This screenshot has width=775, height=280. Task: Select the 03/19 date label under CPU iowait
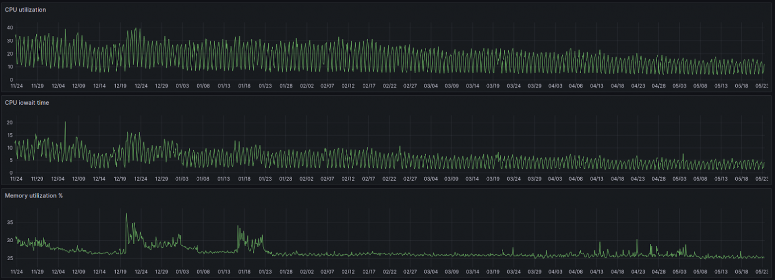(493, 179)
